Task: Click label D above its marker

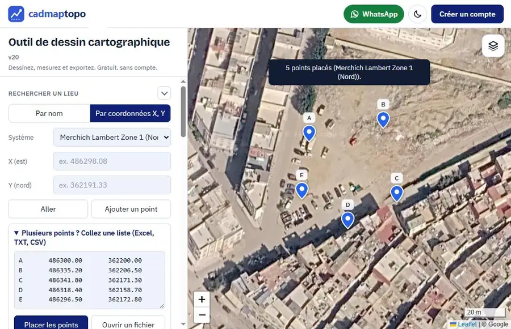Action: (347, 205)
